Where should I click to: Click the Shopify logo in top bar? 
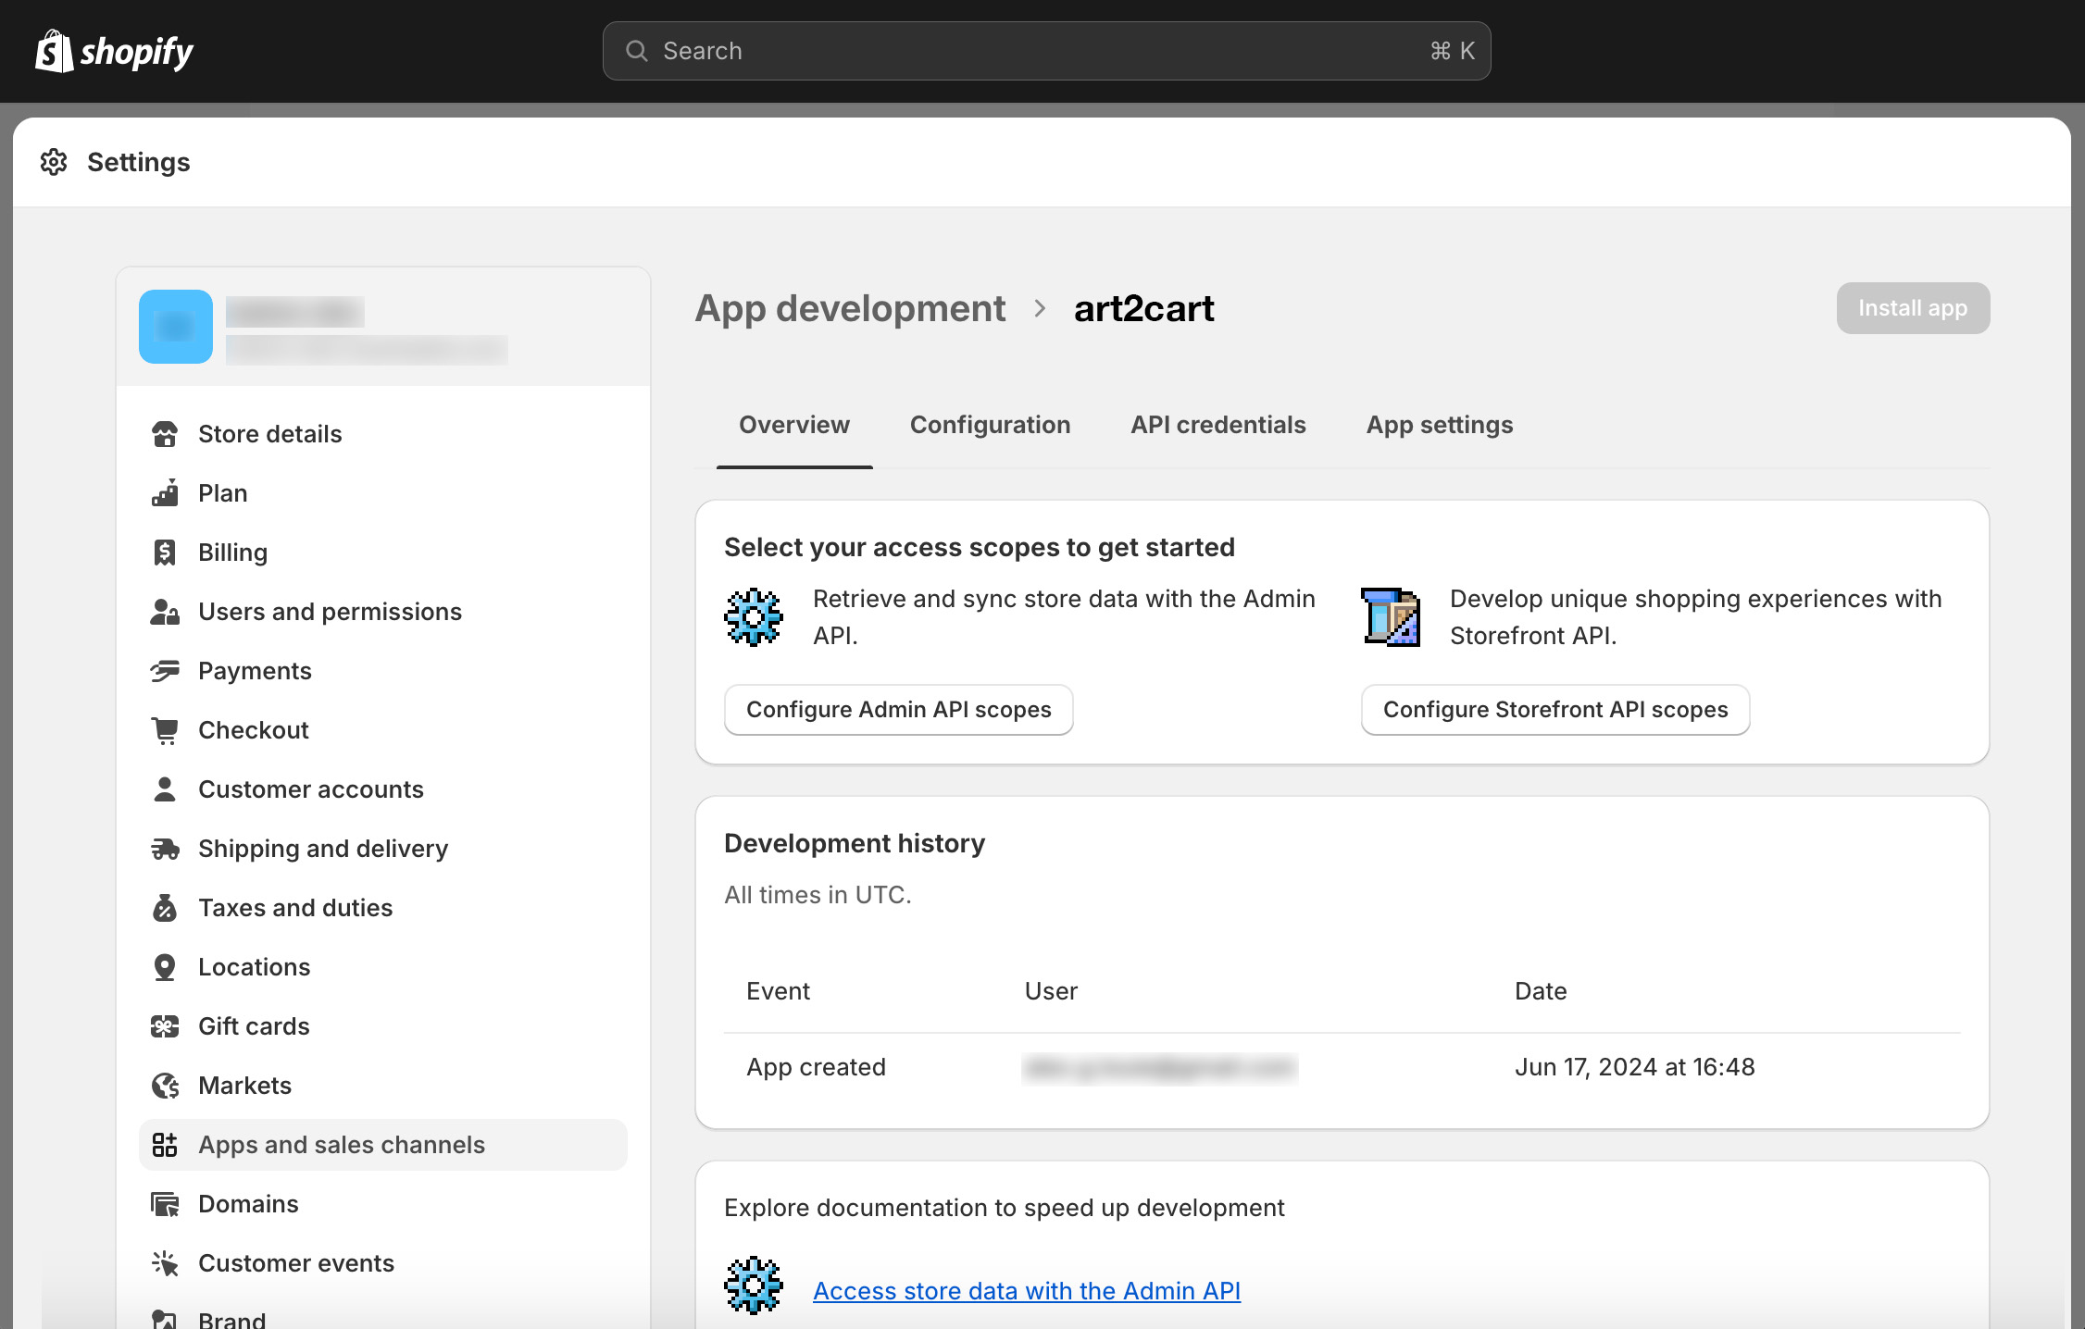pos(114,52)
